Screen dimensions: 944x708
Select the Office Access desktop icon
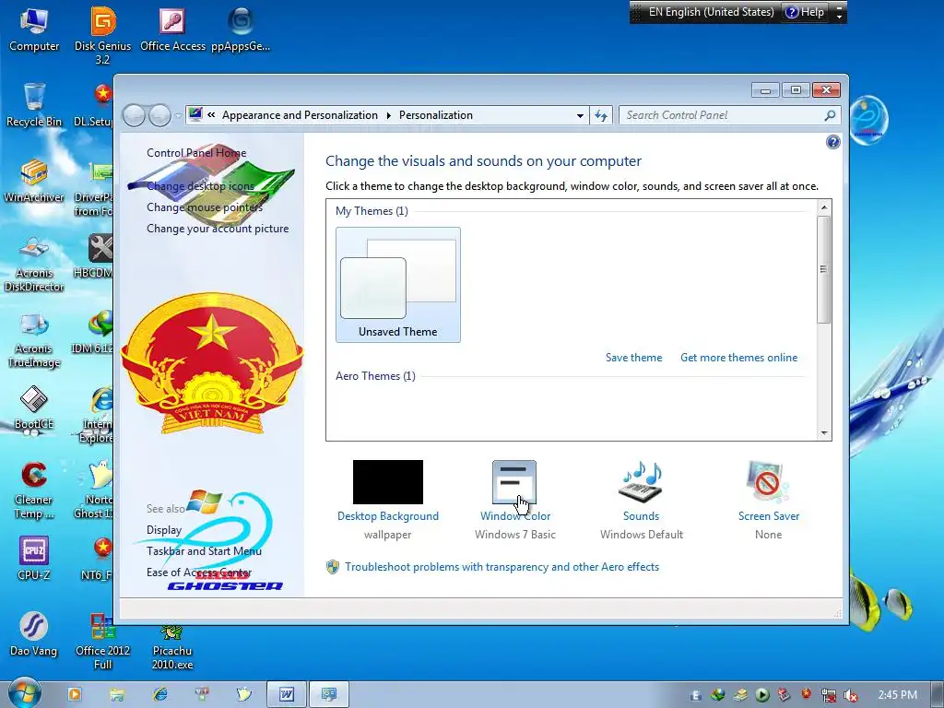[x=172, y=29]
